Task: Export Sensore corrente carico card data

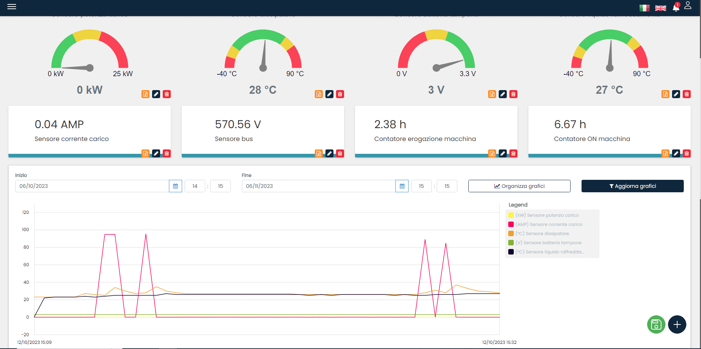Action: 145,153
